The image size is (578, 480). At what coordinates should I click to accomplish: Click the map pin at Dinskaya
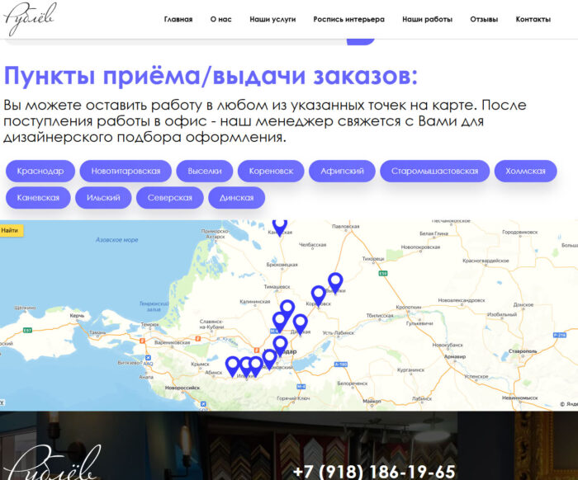pyautogui.click(x=301, y=322)
